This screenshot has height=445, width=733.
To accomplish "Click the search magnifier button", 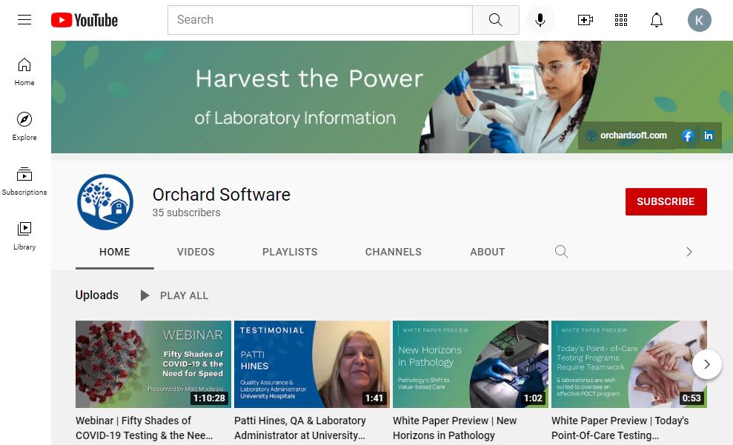I will (x=496, y=19).
